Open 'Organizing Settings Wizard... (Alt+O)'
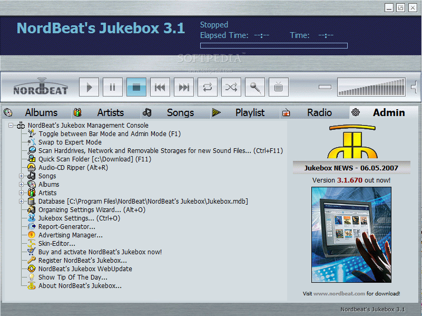 pos(92,210)
